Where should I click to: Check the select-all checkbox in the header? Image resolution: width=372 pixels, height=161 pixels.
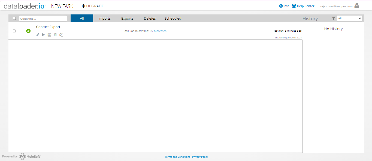(x=14, y=18)
